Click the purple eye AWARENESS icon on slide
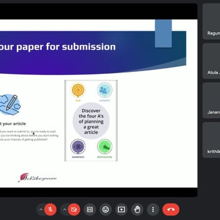This screenshot has height=220, width=220. point(78,147)
